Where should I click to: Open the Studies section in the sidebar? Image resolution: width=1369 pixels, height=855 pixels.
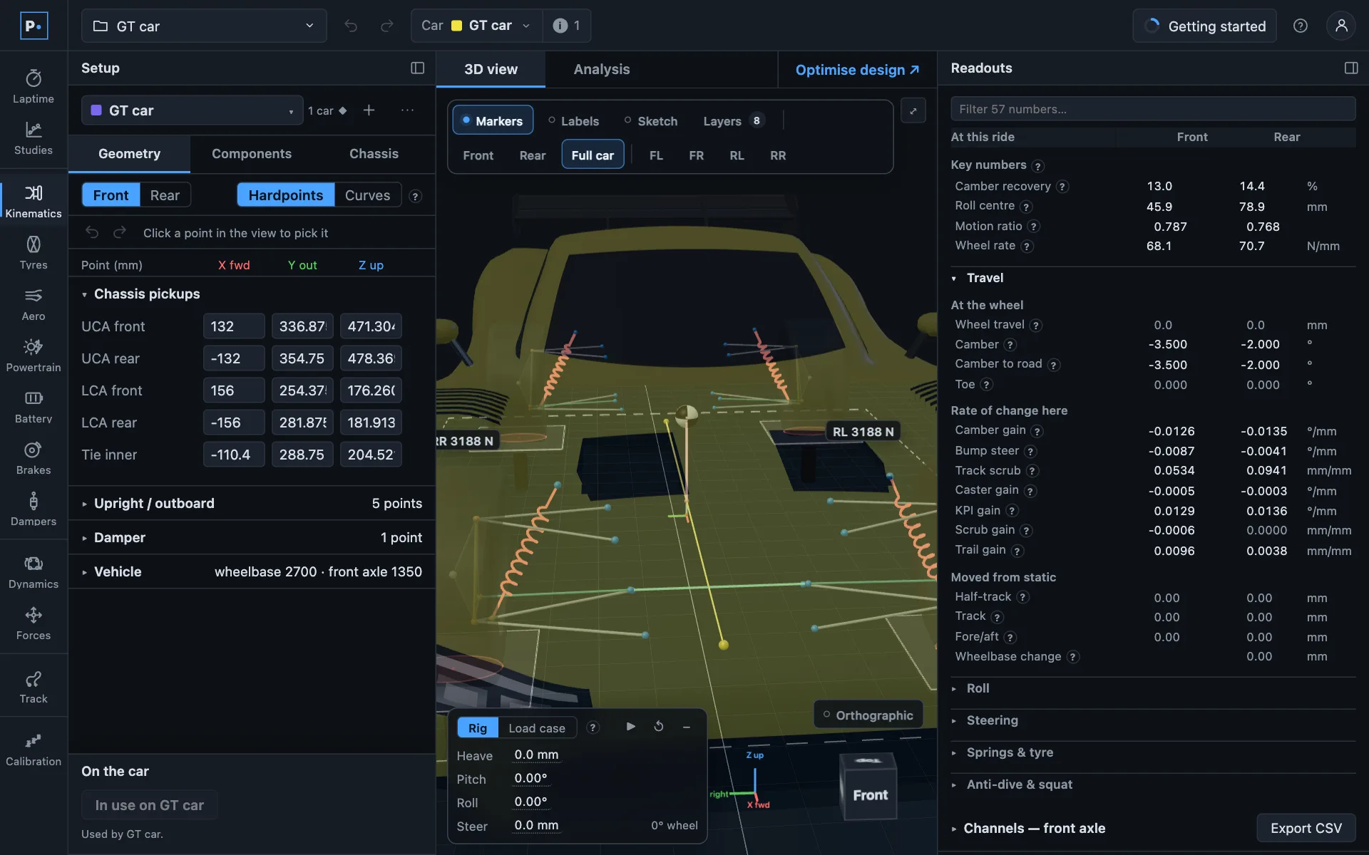(x=34, y=138)
